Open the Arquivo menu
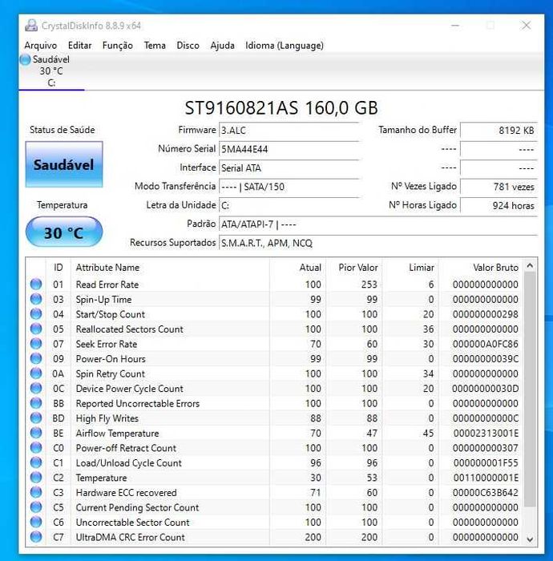This screenshot has width=553, height=561. point(40,46)
